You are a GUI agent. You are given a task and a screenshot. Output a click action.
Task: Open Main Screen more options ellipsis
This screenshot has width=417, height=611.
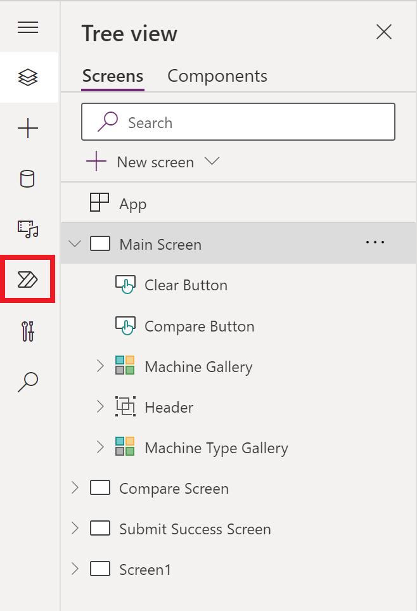tap(375, 242)
